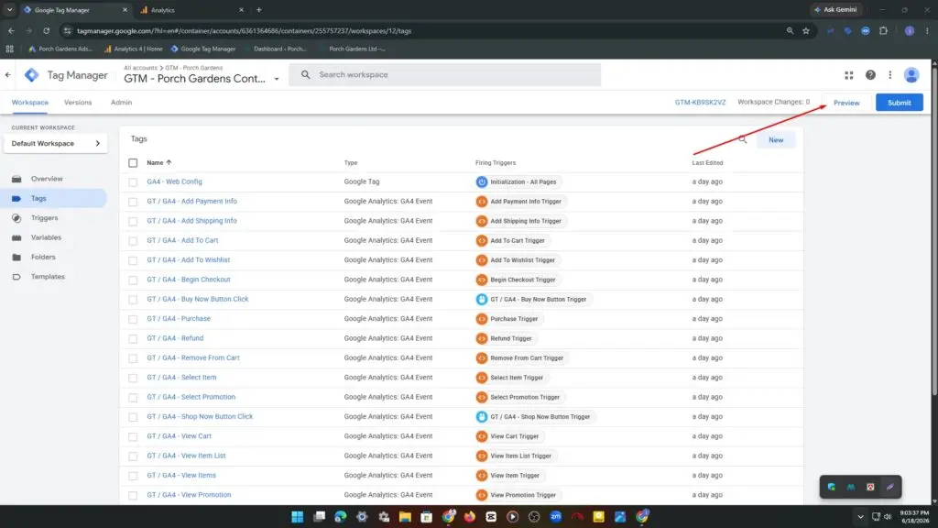The width and height of the screenshot is (938, 528).
Task: Click the Templates sidebar icon
Action: (x=16, y=277)
